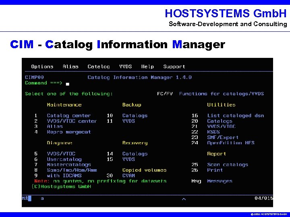Select option 30 CVAM

point(121,176)
